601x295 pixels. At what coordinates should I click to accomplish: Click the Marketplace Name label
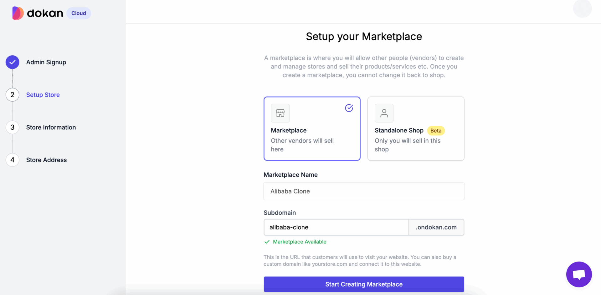click(x=290, y=175)
